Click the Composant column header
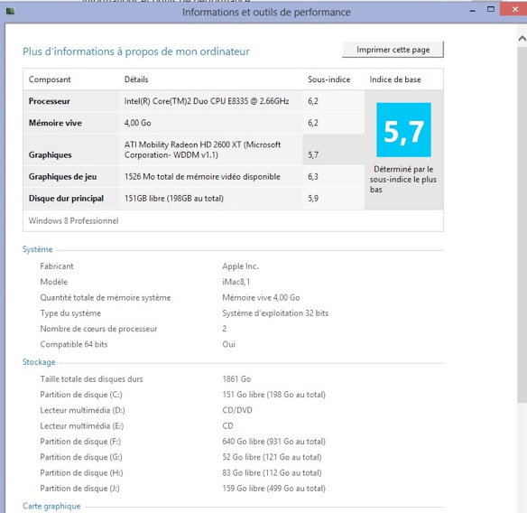 pyautogui.click(x=50, y=79)
